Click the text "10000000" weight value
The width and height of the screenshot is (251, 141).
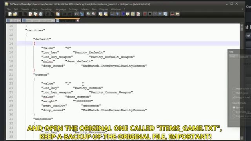coord(83,101)
